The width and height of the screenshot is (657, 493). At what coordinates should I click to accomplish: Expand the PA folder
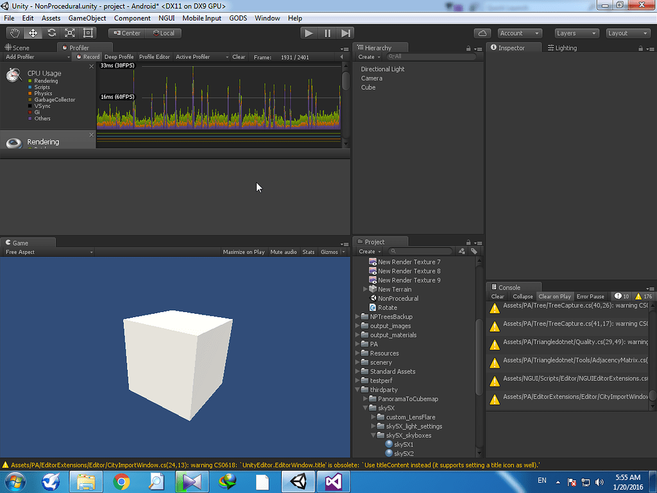pos(358,344)
